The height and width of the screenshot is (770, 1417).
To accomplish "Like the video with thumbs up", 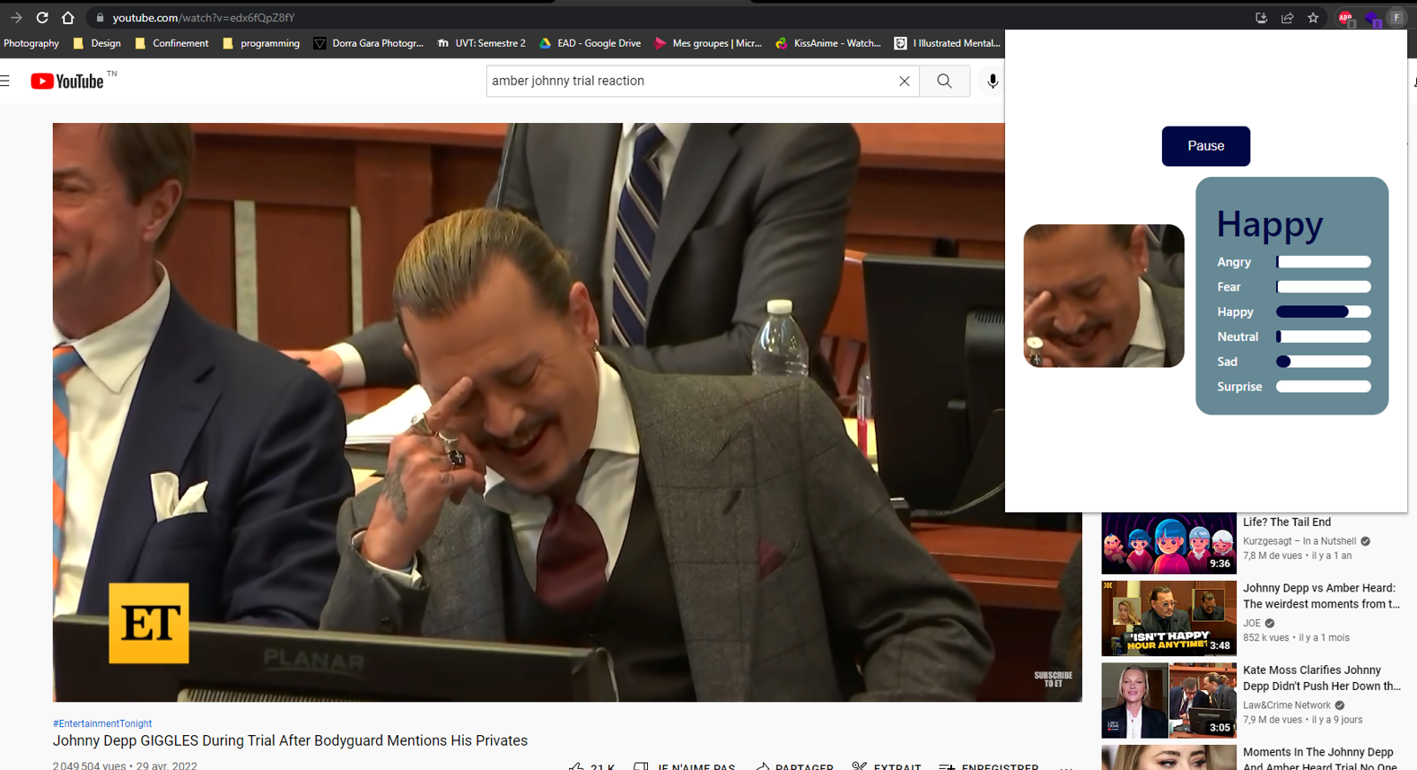I will click(x=577, y=766).
